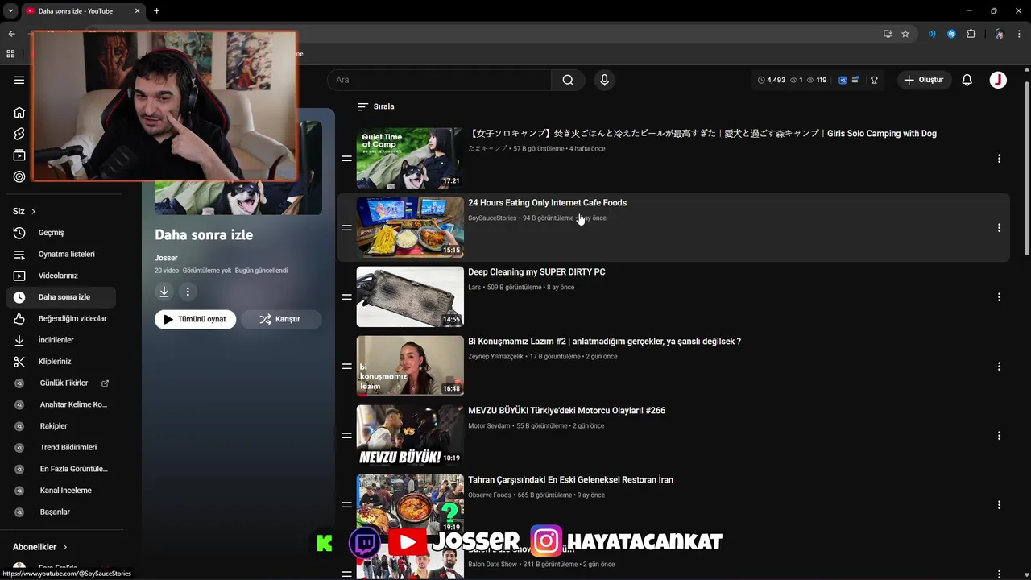
Task: Click Karıştır shuffle button
Action: coord(280,319)
